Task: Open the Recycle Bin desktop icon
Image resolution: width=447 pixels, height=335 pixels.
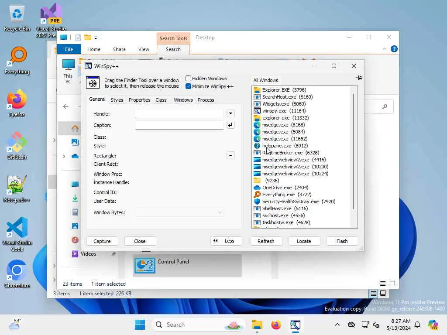Action: click(17, 18)
